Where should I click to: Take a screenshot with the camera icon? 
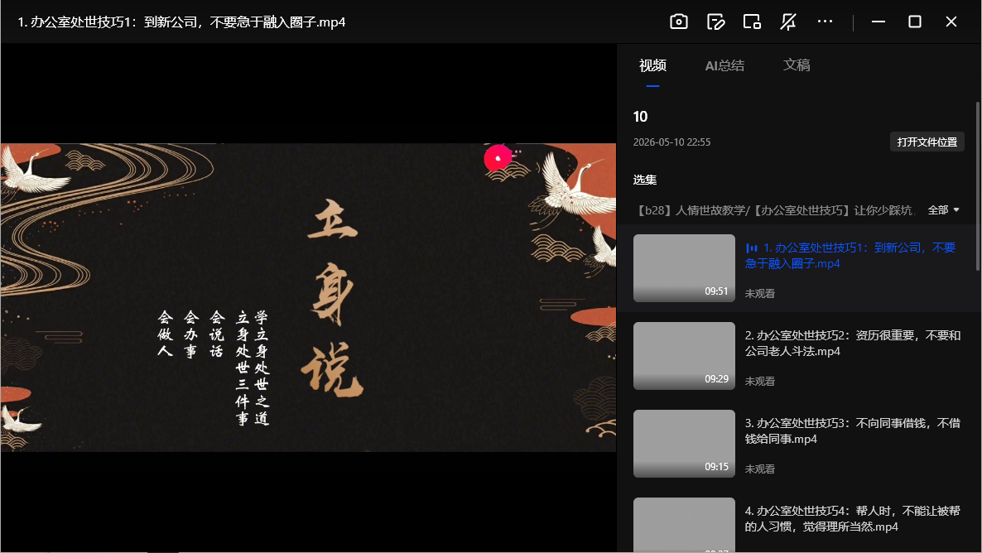[679, 22]
